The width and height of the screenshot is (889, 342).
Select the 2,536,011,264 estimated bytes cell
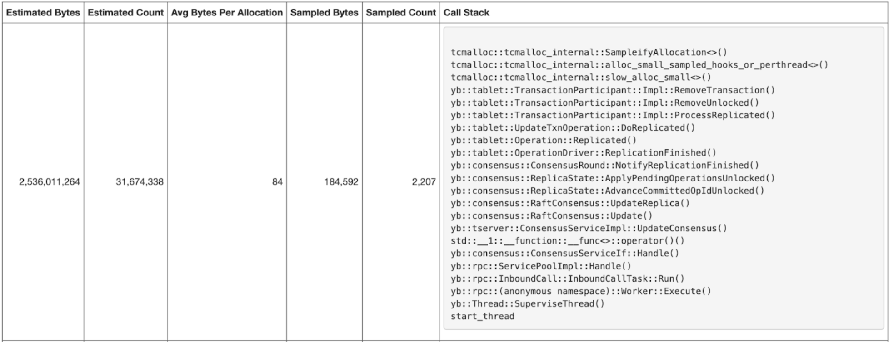[49, 182]
